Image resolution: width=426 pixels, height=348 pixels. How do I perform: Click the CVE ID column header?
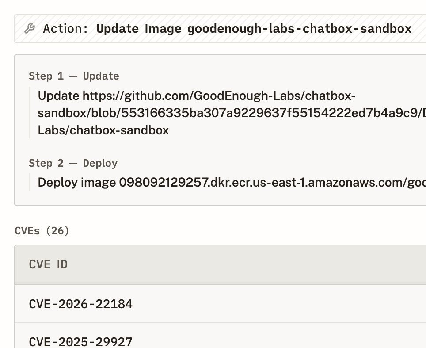48,264
